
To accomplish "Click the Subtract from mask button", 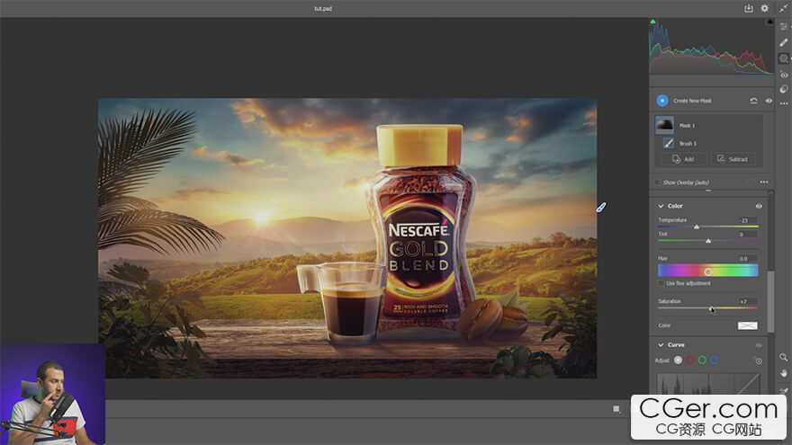I will (x=733, y=159).
